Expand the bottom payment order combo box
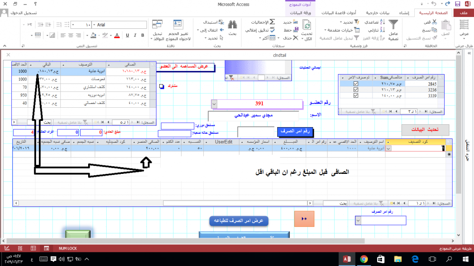 click(358, 221)
